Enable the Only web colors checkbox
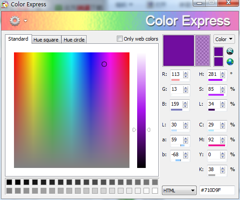This screenshot has height=200, width=240. pos(120,38)
